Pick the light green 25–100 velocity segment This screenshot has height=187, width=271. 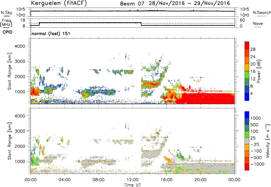247,134
